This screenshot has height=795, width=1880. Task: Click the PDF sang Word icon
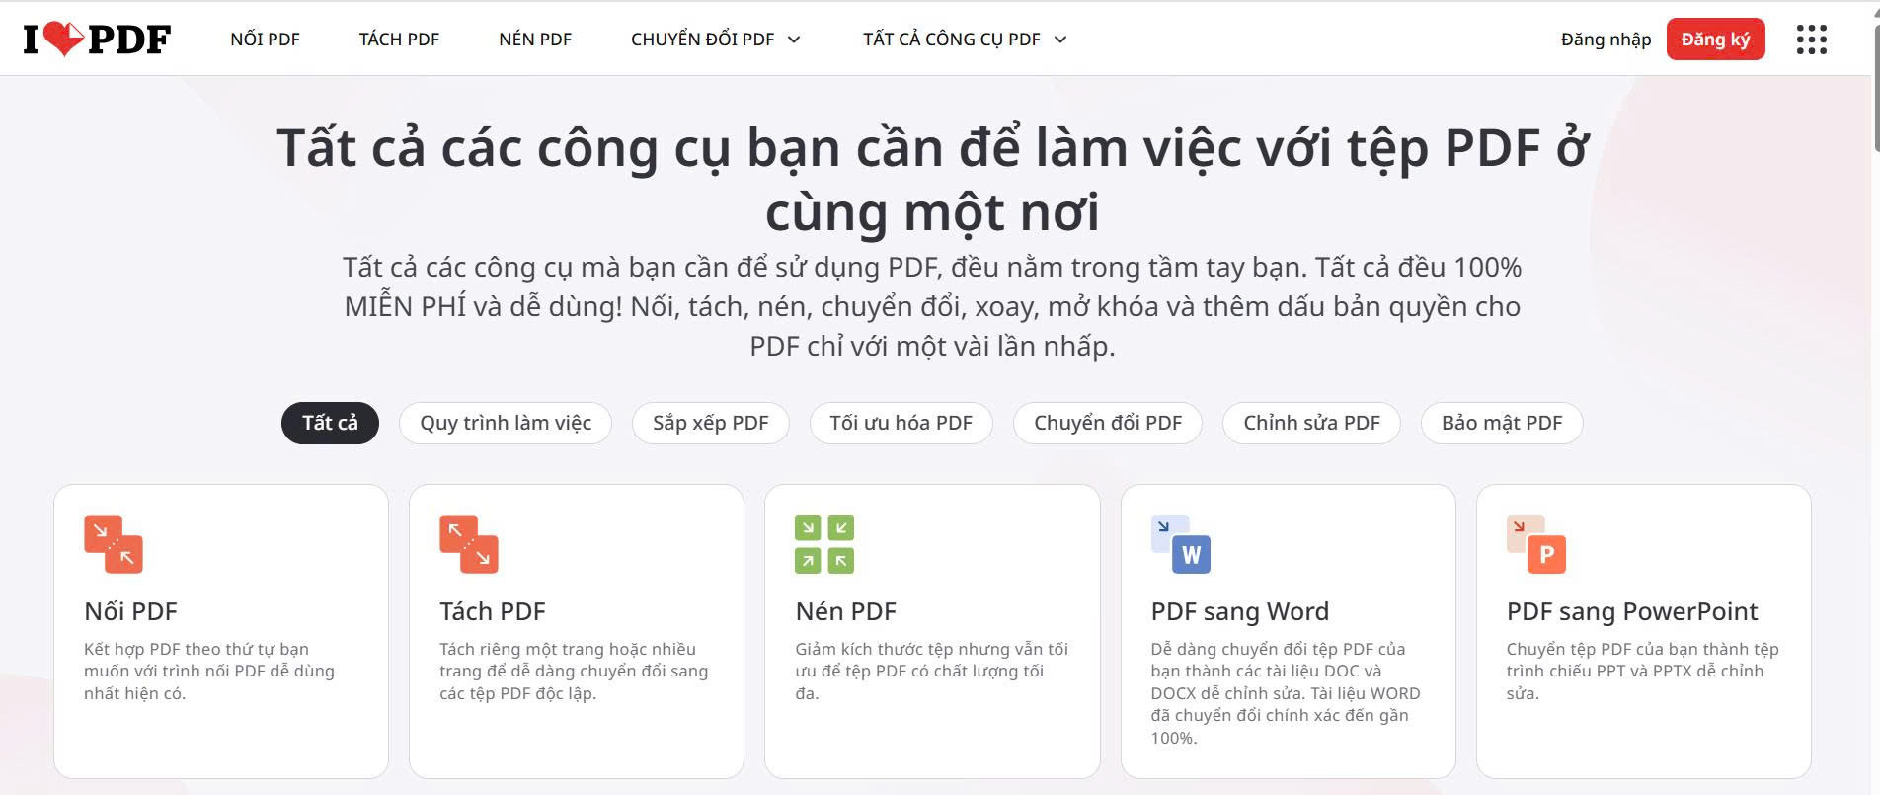coord(1181,544)
